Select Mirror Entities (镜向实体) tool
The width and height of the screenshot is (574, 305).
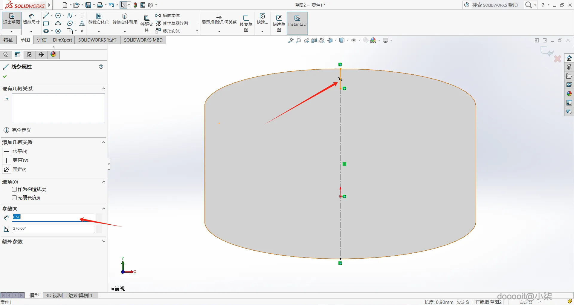point(168,16)
